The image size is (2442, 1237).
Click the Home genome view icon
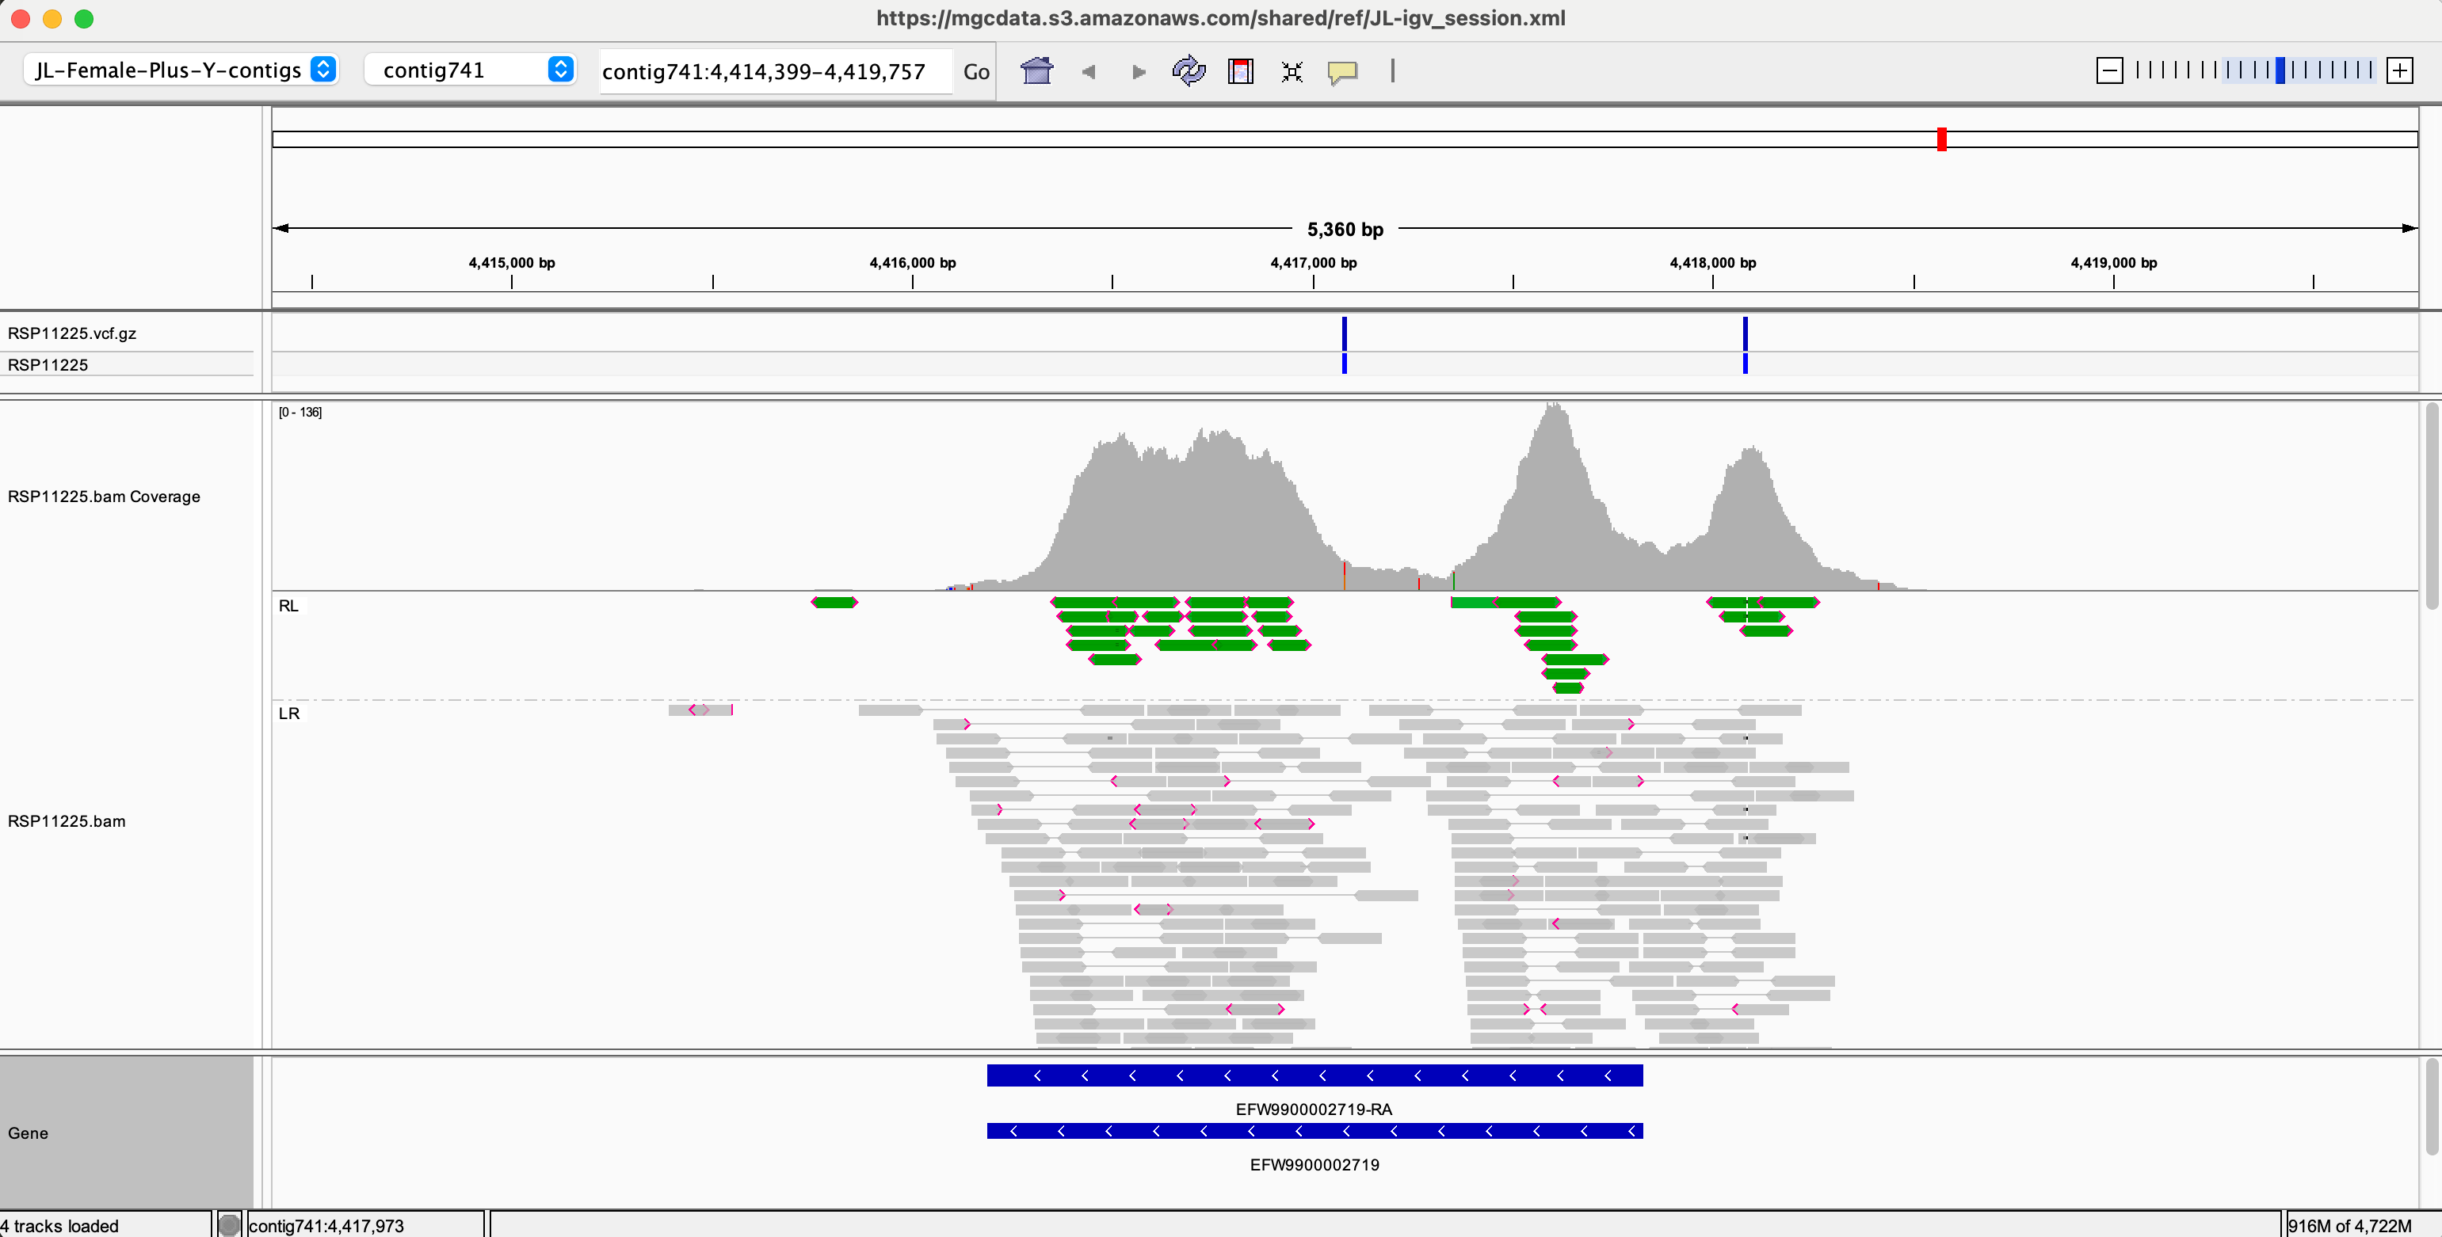point(1036,71)
